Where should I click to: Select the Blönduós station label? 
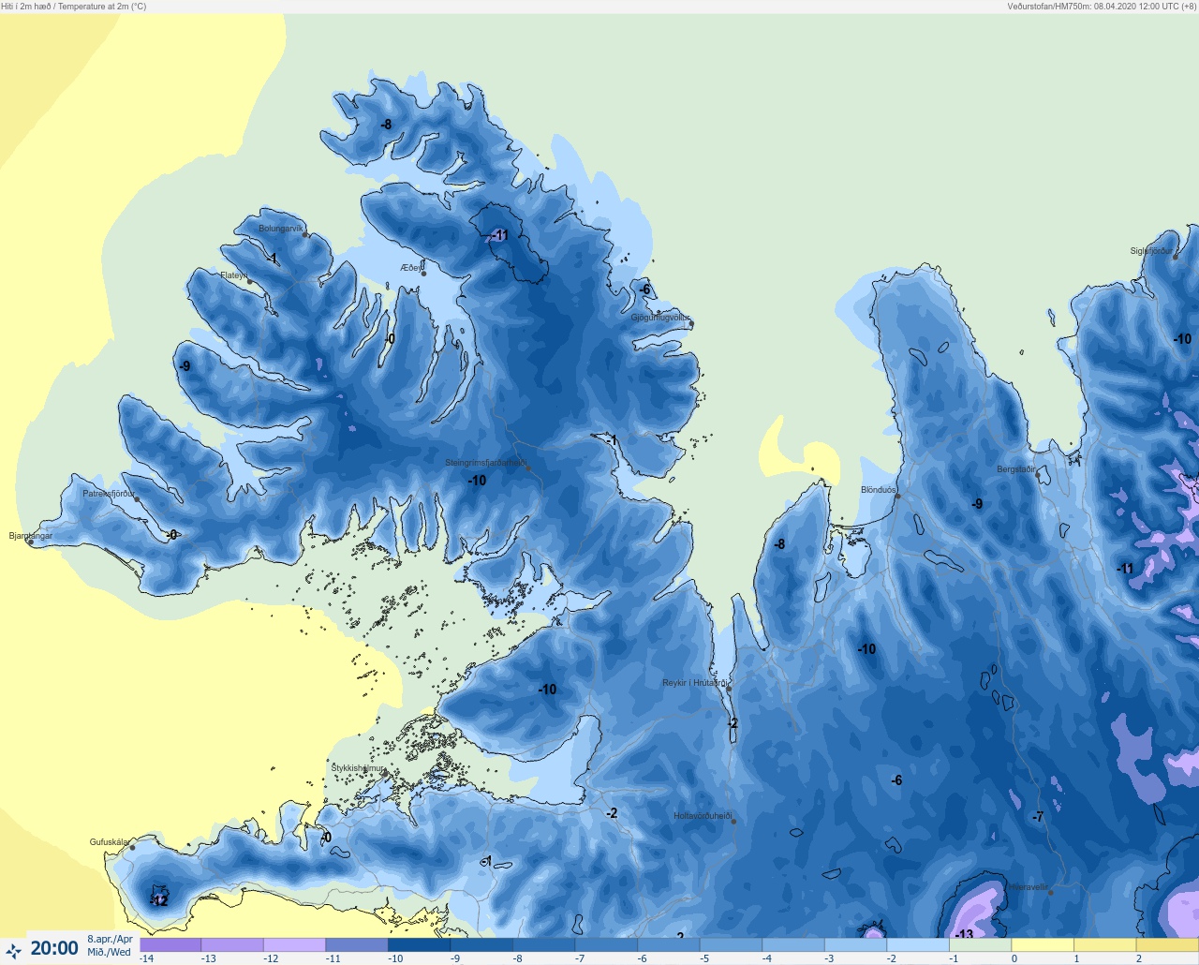(879, 490)
